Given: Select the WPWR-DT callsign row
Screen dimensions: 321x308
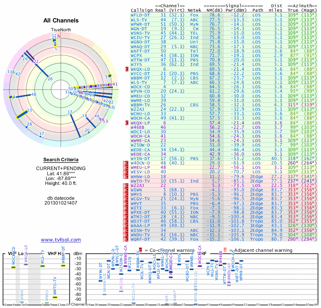Looking at the screenshot, I should pos(224,24).
